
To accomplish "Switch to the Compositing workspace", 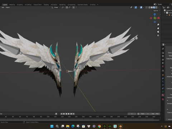I will (x=71, y=5).
